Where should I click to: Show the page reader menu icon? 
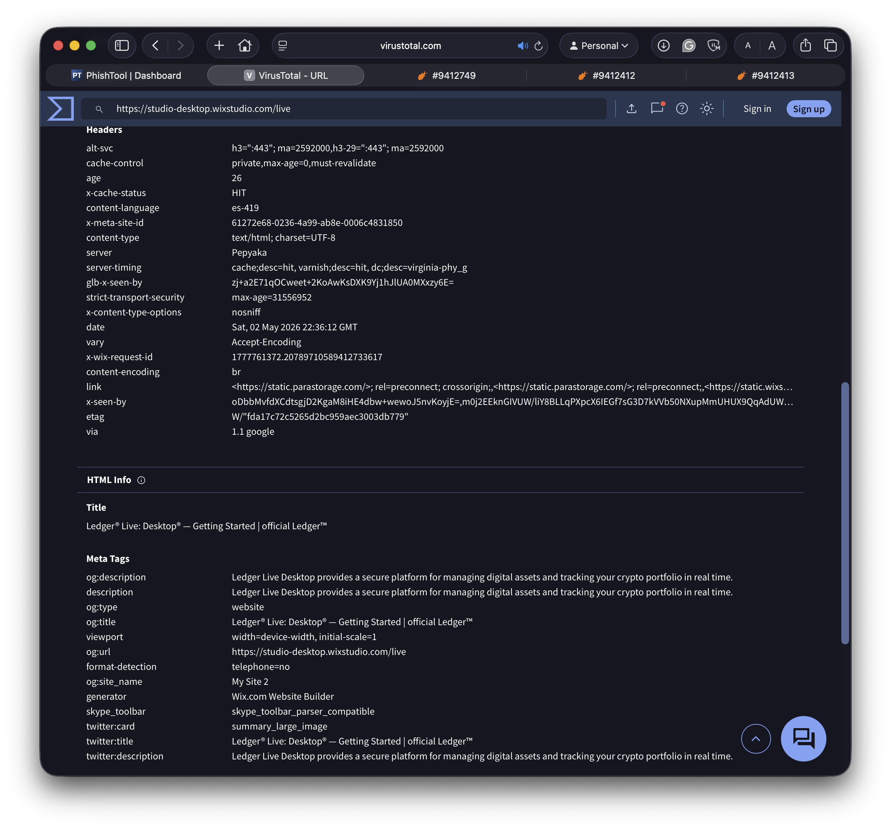(283, 45)
